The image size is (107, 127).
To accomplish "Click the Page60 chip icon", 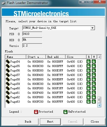I will point(8,88).
